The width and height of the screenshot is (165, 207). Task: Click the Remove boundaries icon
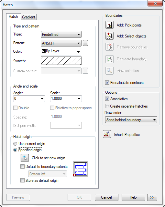coord(109,47)
